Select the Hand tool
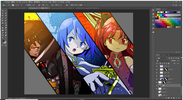The height and width of the screenshot is (100, 183). tap(6, 35)
